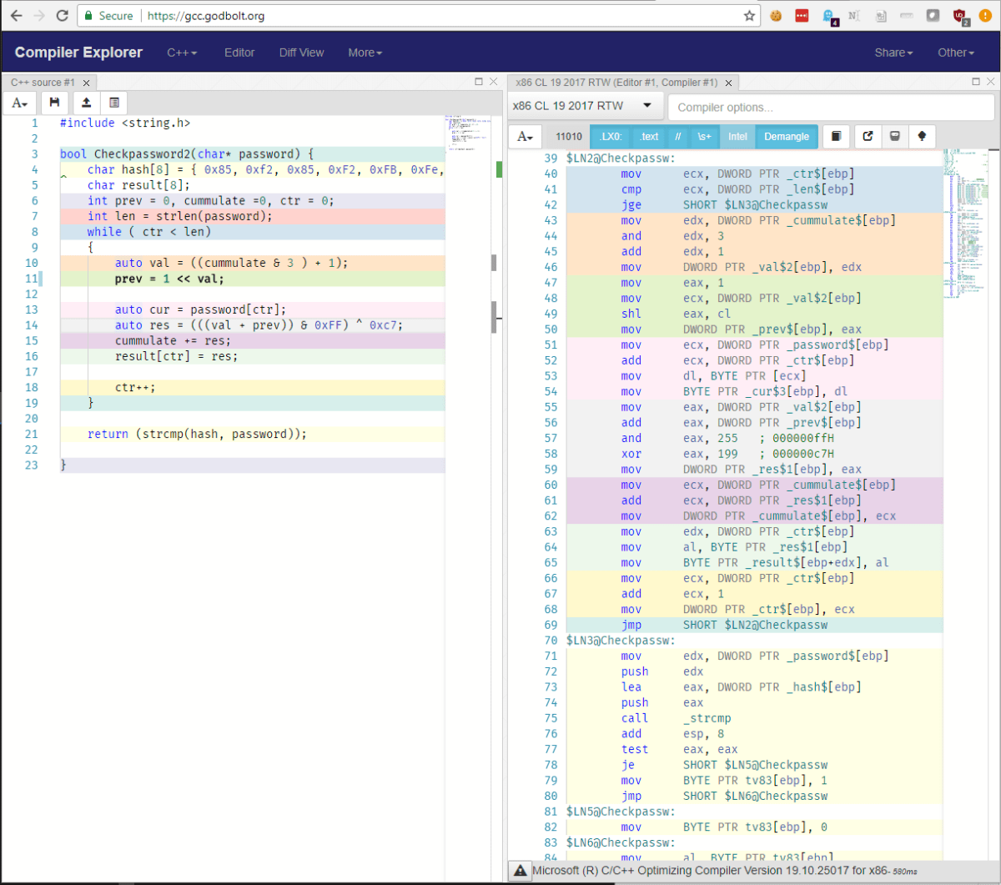The image size is (1001, 885).
Task: Open the Diff View menu item
Action: click(301, 53)
